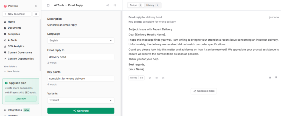The height and width of the screenshot is (116, 281).
Task: Click the search magnifier icon in sidebar
Action: pyautogui.click(x=36, y=14)
